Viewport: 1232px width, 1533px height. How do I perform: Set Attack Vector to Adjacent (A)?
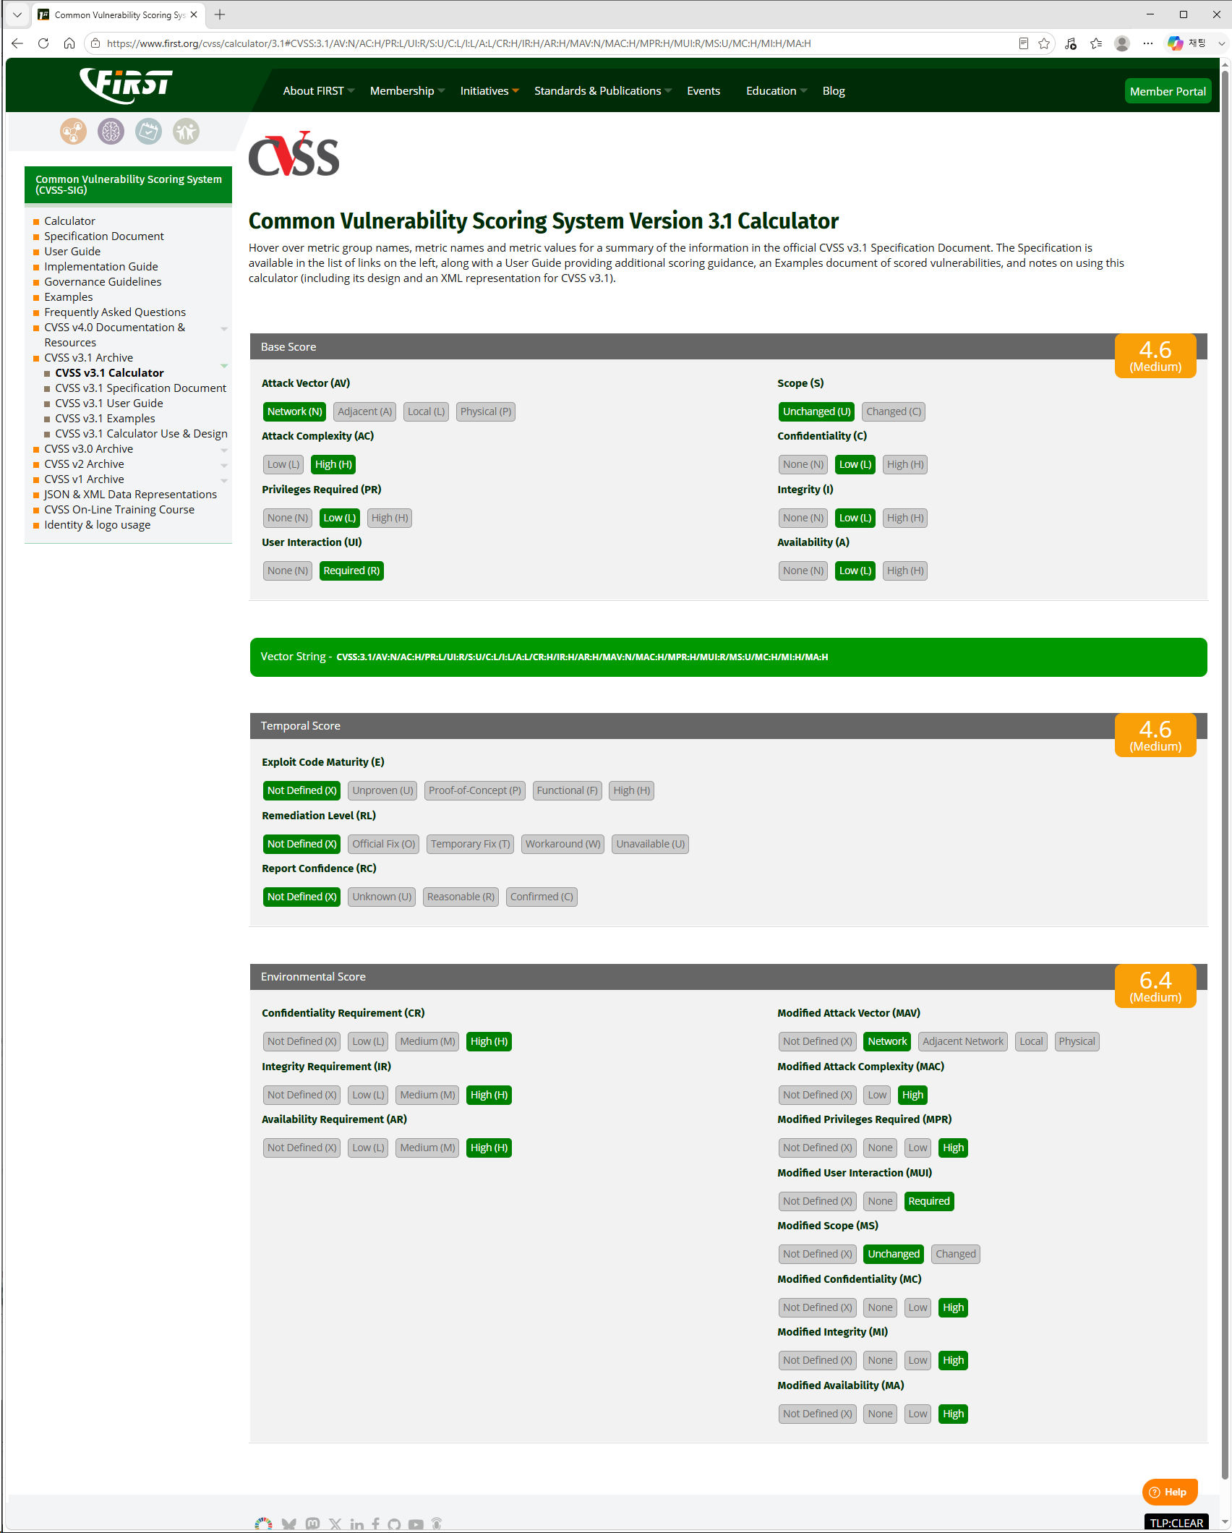365,411
